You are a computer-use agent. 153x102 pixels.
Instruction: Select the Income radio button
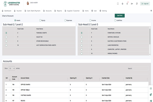click(x=90, y=20)
